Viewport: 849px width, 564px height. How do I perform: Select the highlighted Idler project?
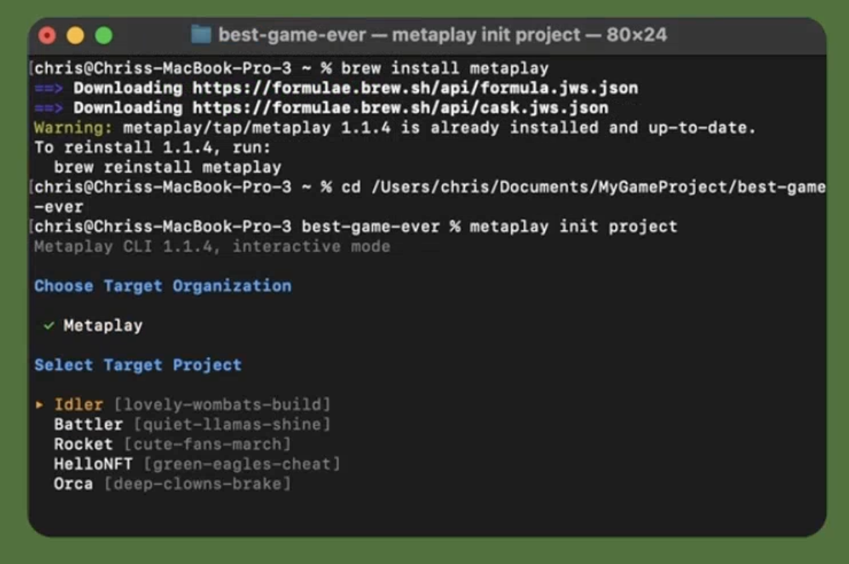point(78,404)
